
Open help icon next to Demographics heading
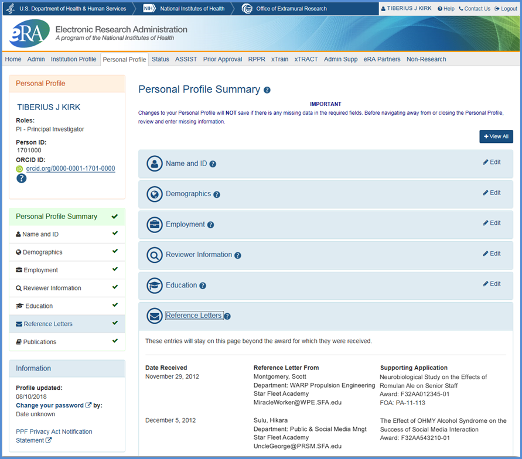click(217, 194)
